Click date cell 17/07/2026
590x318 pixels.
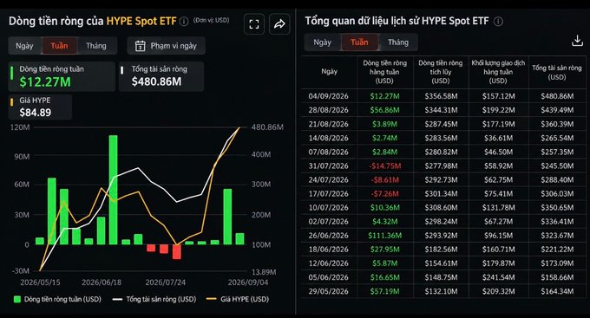(329, 193)
